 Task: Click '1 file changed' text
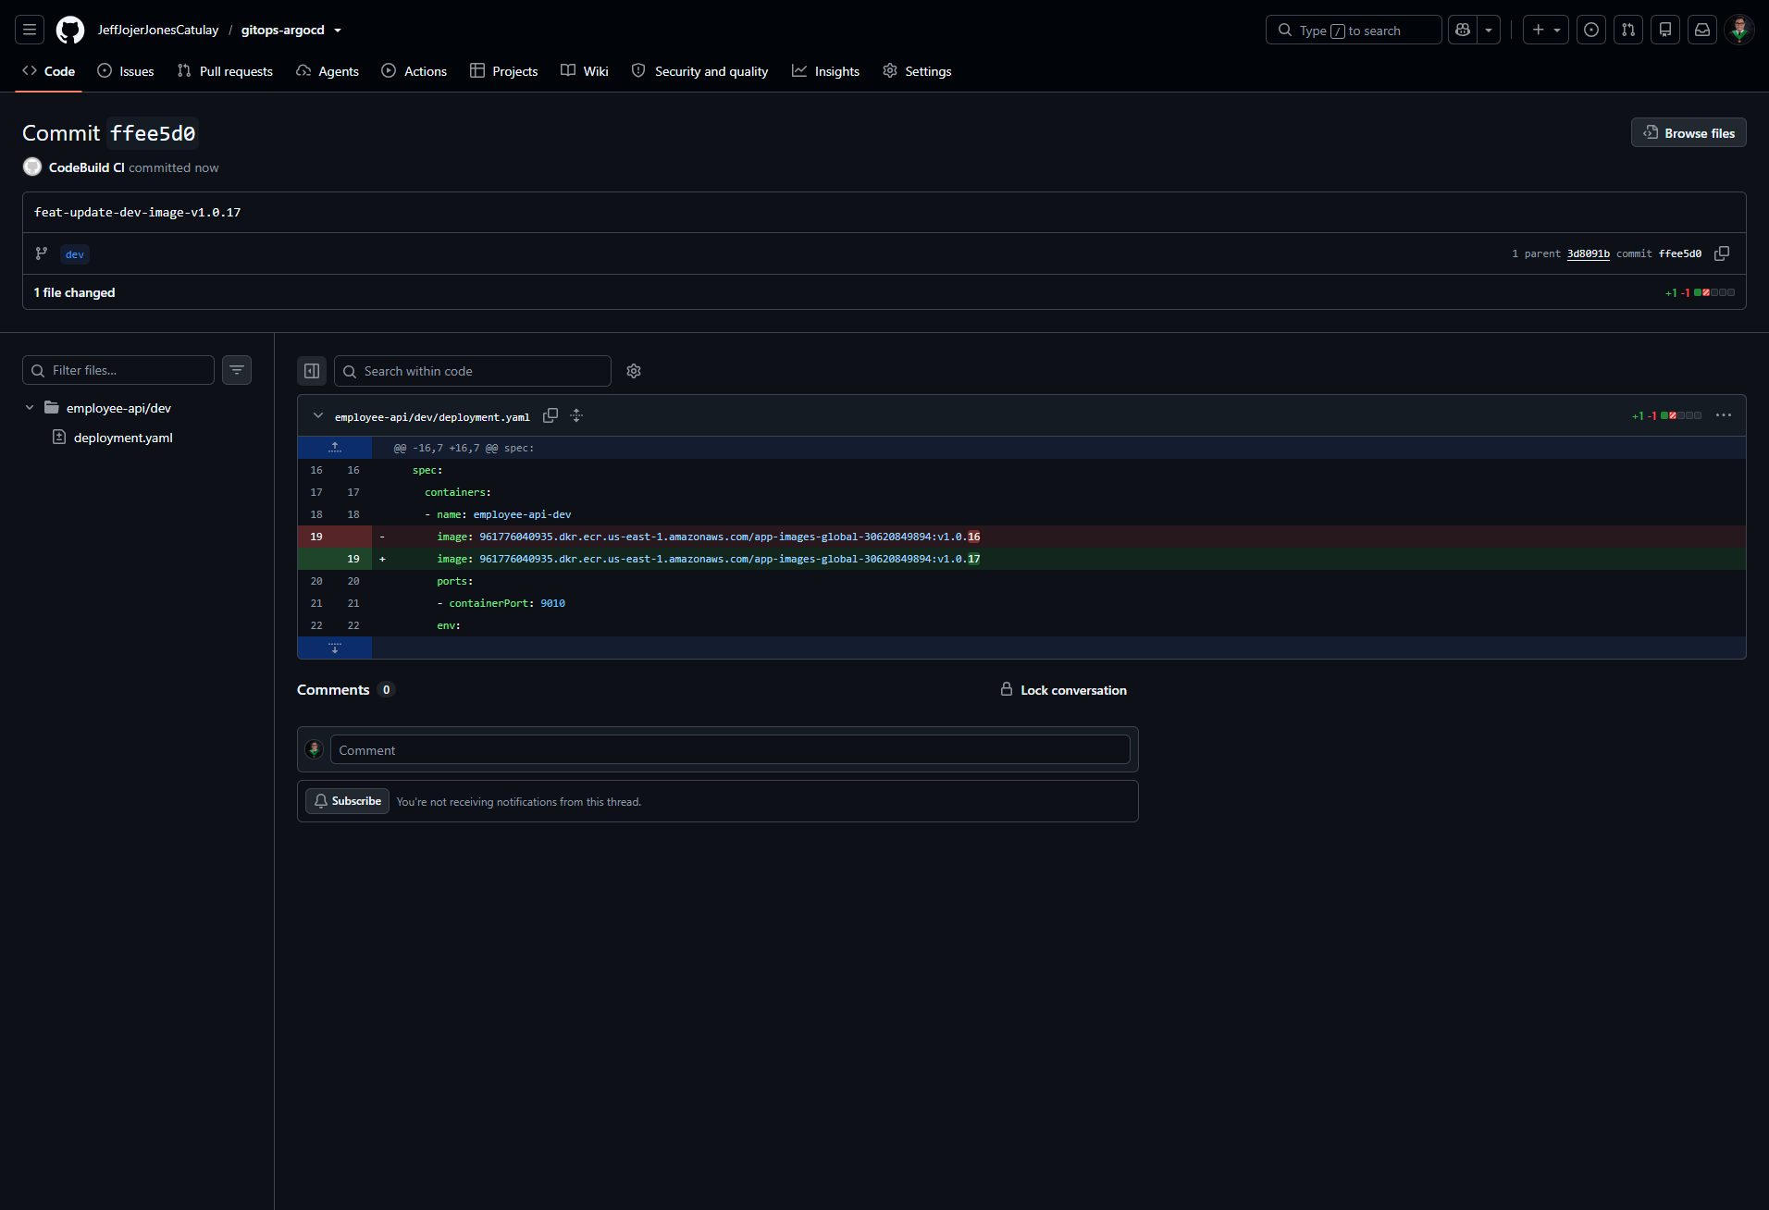pyautogui.click(x=75, y=292)
